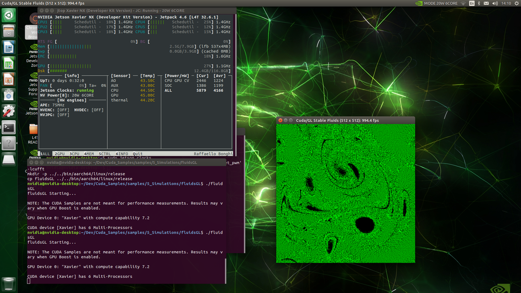Open the Trash in the dock
The image size is (521, 293).
(x=10, y=284)
